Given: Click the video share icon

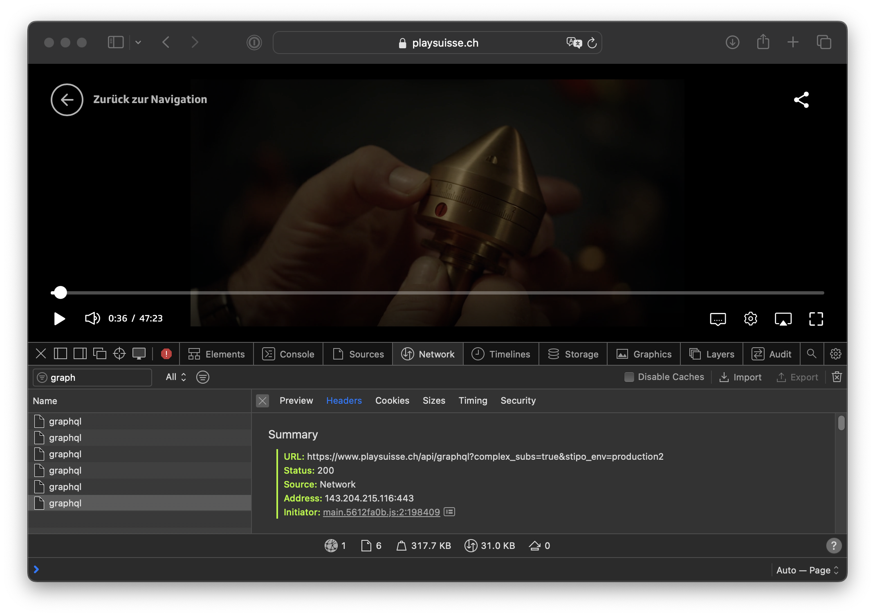Looking at the screenshot, I should click(x=801, y=100).
